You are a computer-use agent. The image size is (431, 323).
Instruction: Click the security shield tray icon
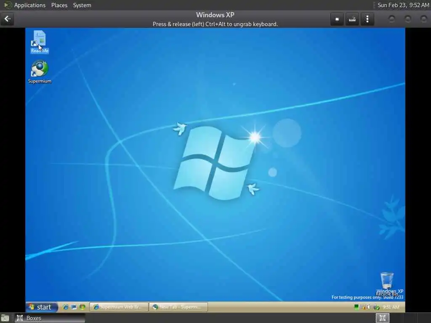(x=376, y=307)
